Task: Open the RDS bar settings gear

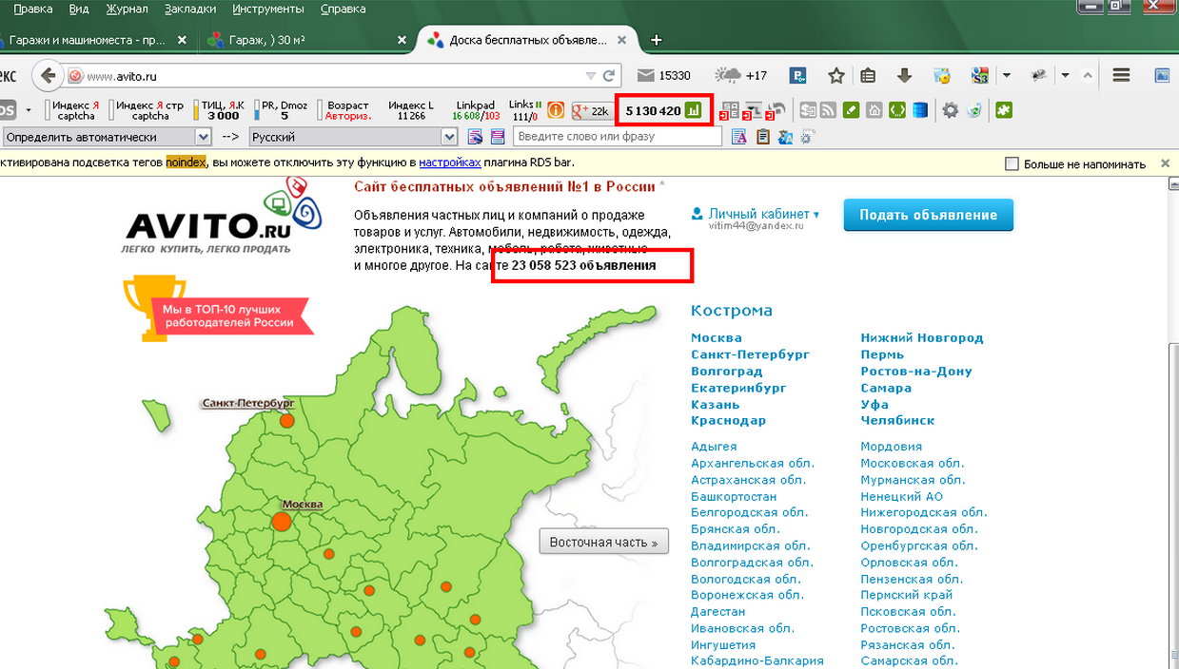Action: tap(950, 110)
